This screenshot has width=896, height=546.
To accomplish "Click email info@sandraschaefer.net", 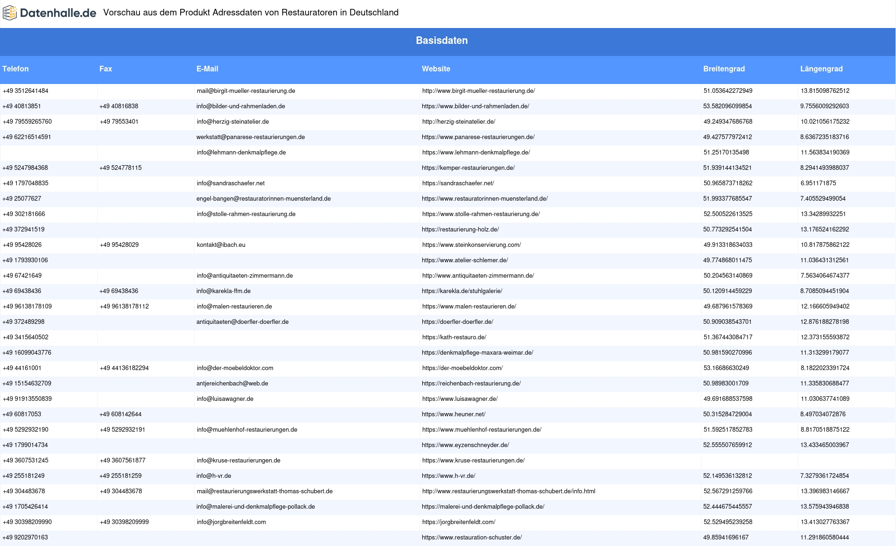I will pyautogui.click(x=231, y=183).
